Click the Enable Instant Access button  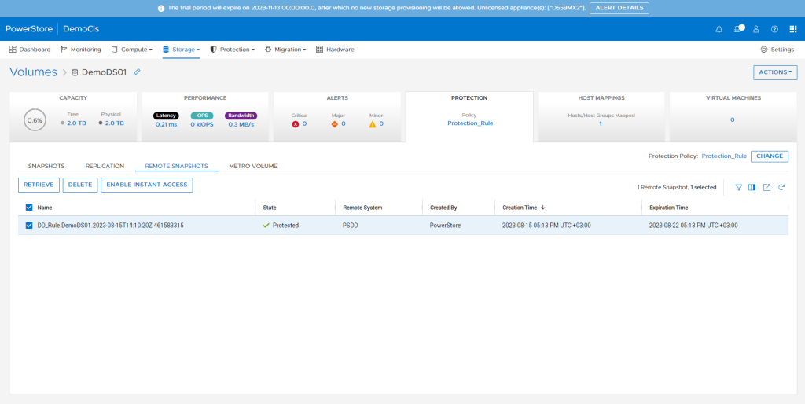[146, 185]
